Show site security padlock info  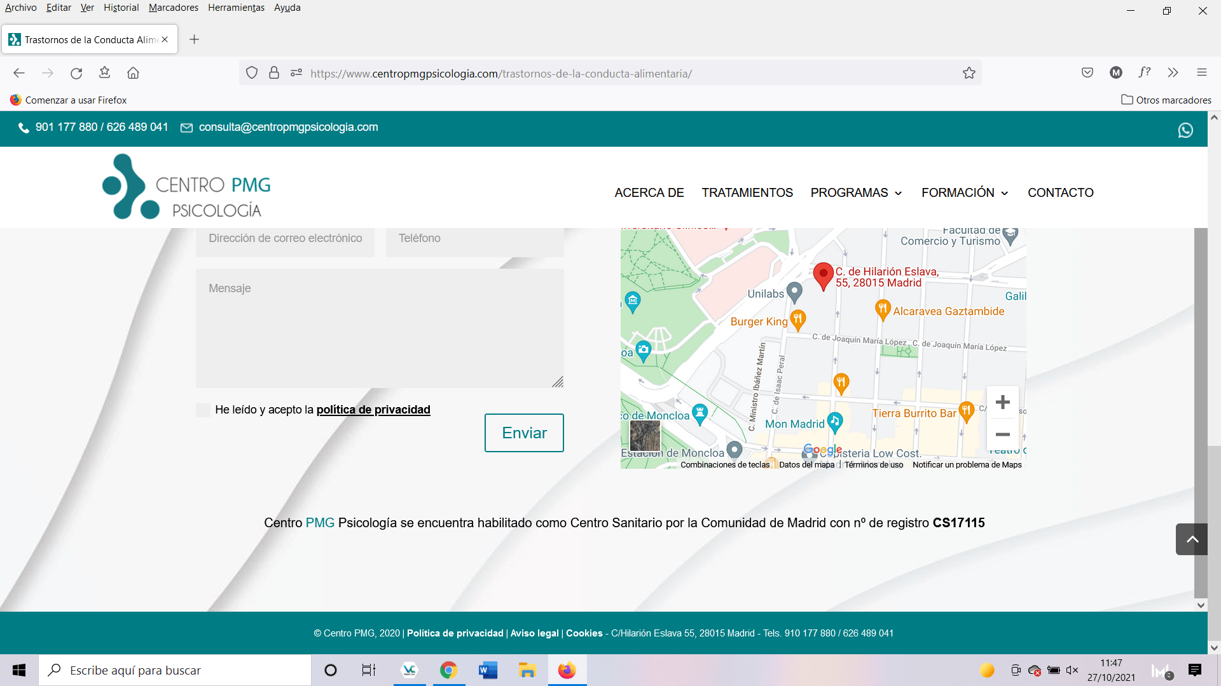(274, 73)
